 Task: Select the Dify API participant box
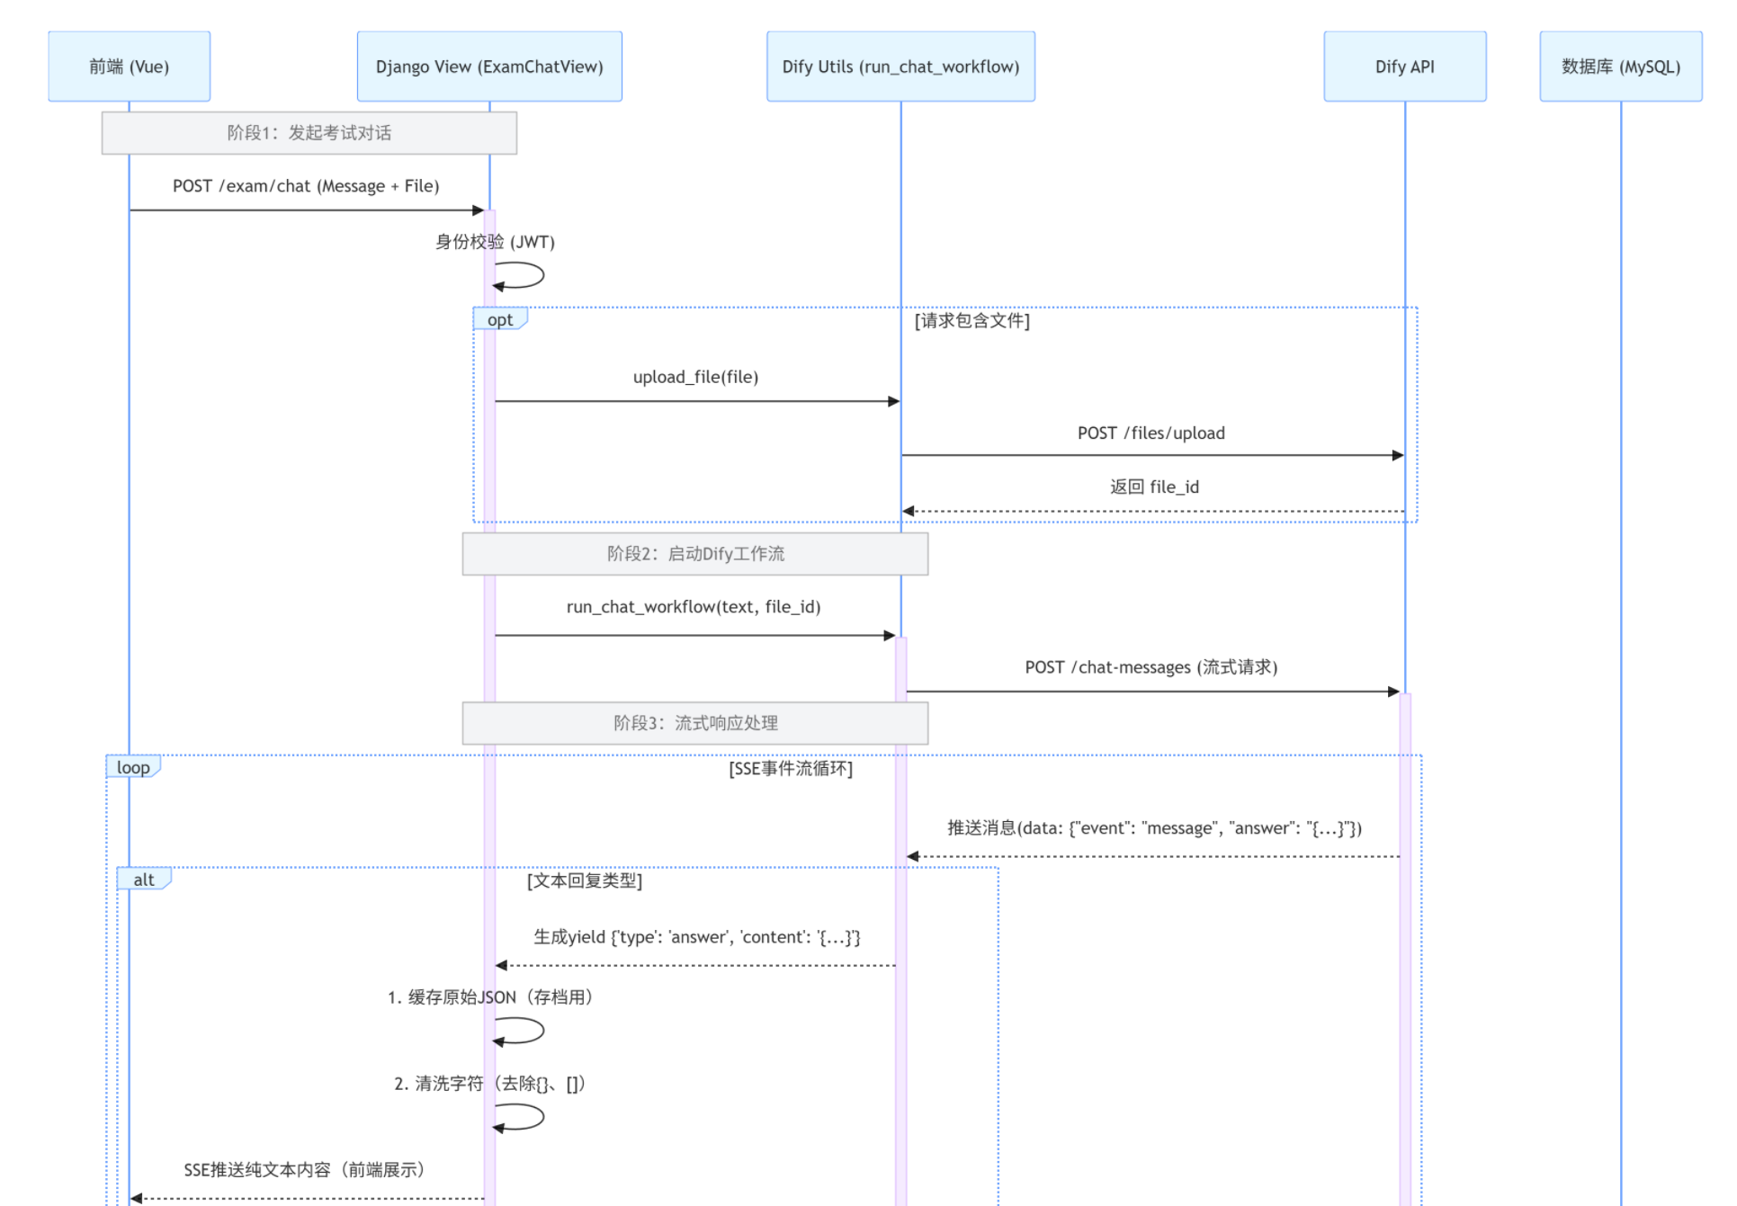tap(1404, 67)
